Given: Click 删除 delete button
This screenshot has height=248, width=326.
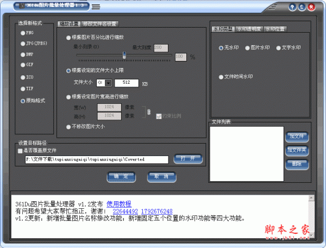Looking at the screenshot, I should click(x=297, y=164).
